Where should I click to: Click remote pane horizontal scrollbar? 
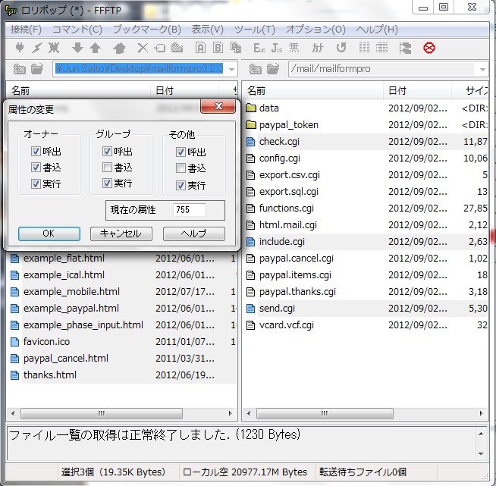[x=325, y=413]
